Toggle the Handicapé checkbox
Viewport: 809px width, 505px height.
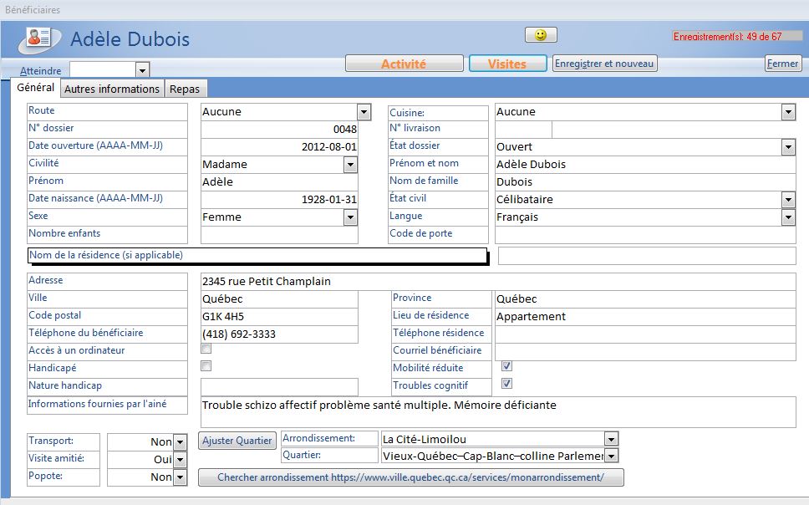point(206,366)
